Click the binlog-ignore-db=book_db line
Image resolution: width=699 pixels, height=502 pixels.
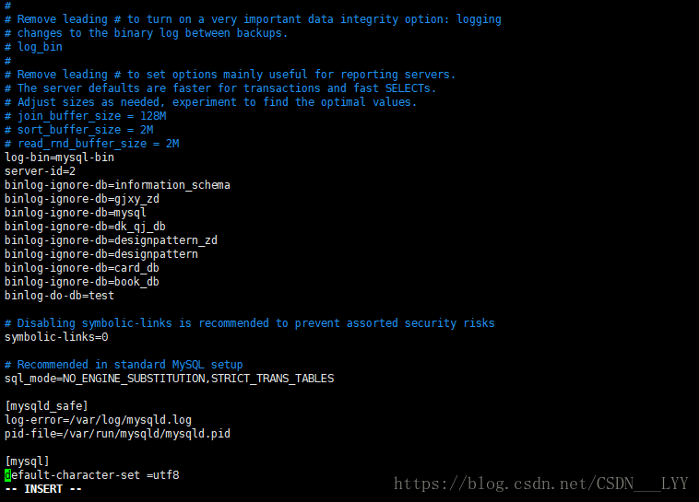[82, 282]
